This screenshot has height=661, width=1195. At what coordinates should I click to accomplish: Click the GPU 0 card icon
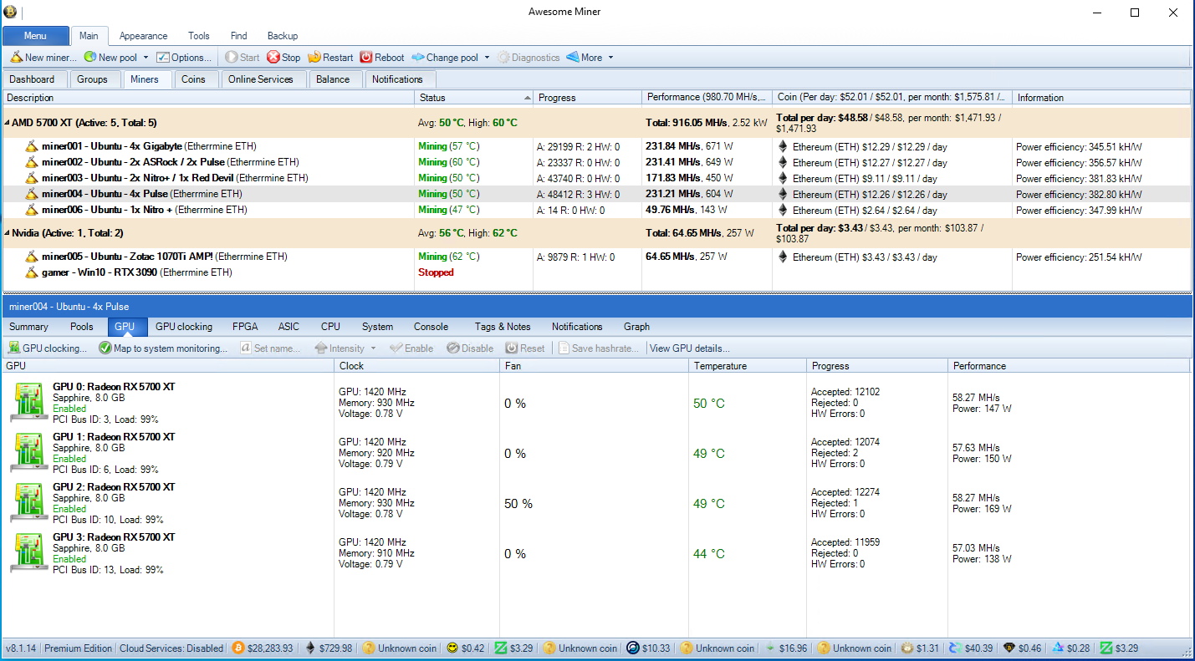[29, 403]
